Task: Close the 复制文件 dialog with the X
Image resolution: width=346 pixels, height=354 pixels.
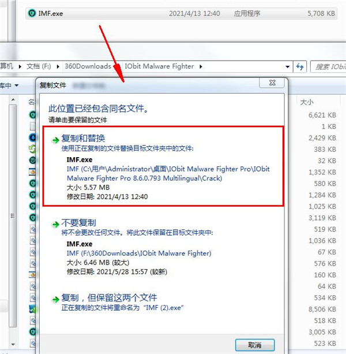Action: (272, 83)
